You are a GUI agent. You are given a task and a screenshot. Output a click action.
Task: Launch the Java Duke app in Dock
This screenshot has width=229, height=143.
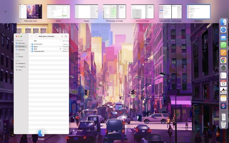223,91
